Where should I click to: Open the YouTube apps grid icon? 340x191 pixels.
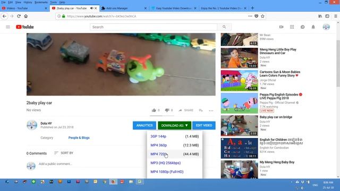tap(292, 27)
